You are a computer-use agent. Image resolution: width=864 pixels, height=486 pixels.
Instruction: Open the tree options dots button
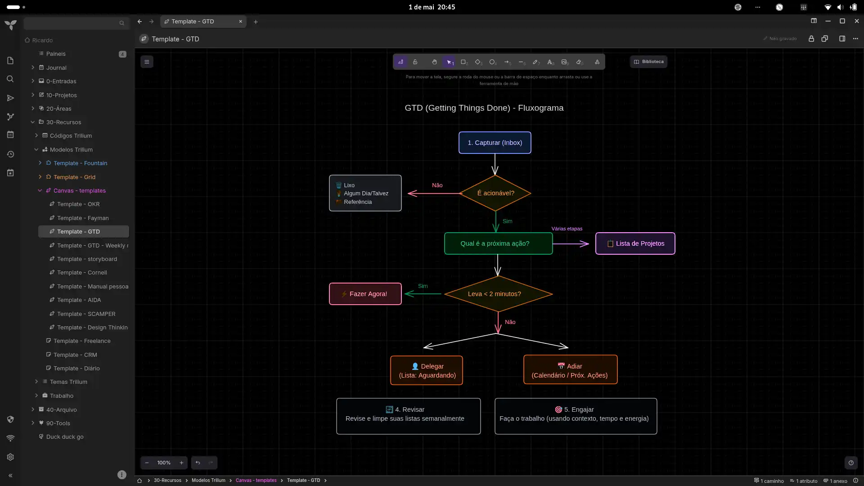pos(121,475)
